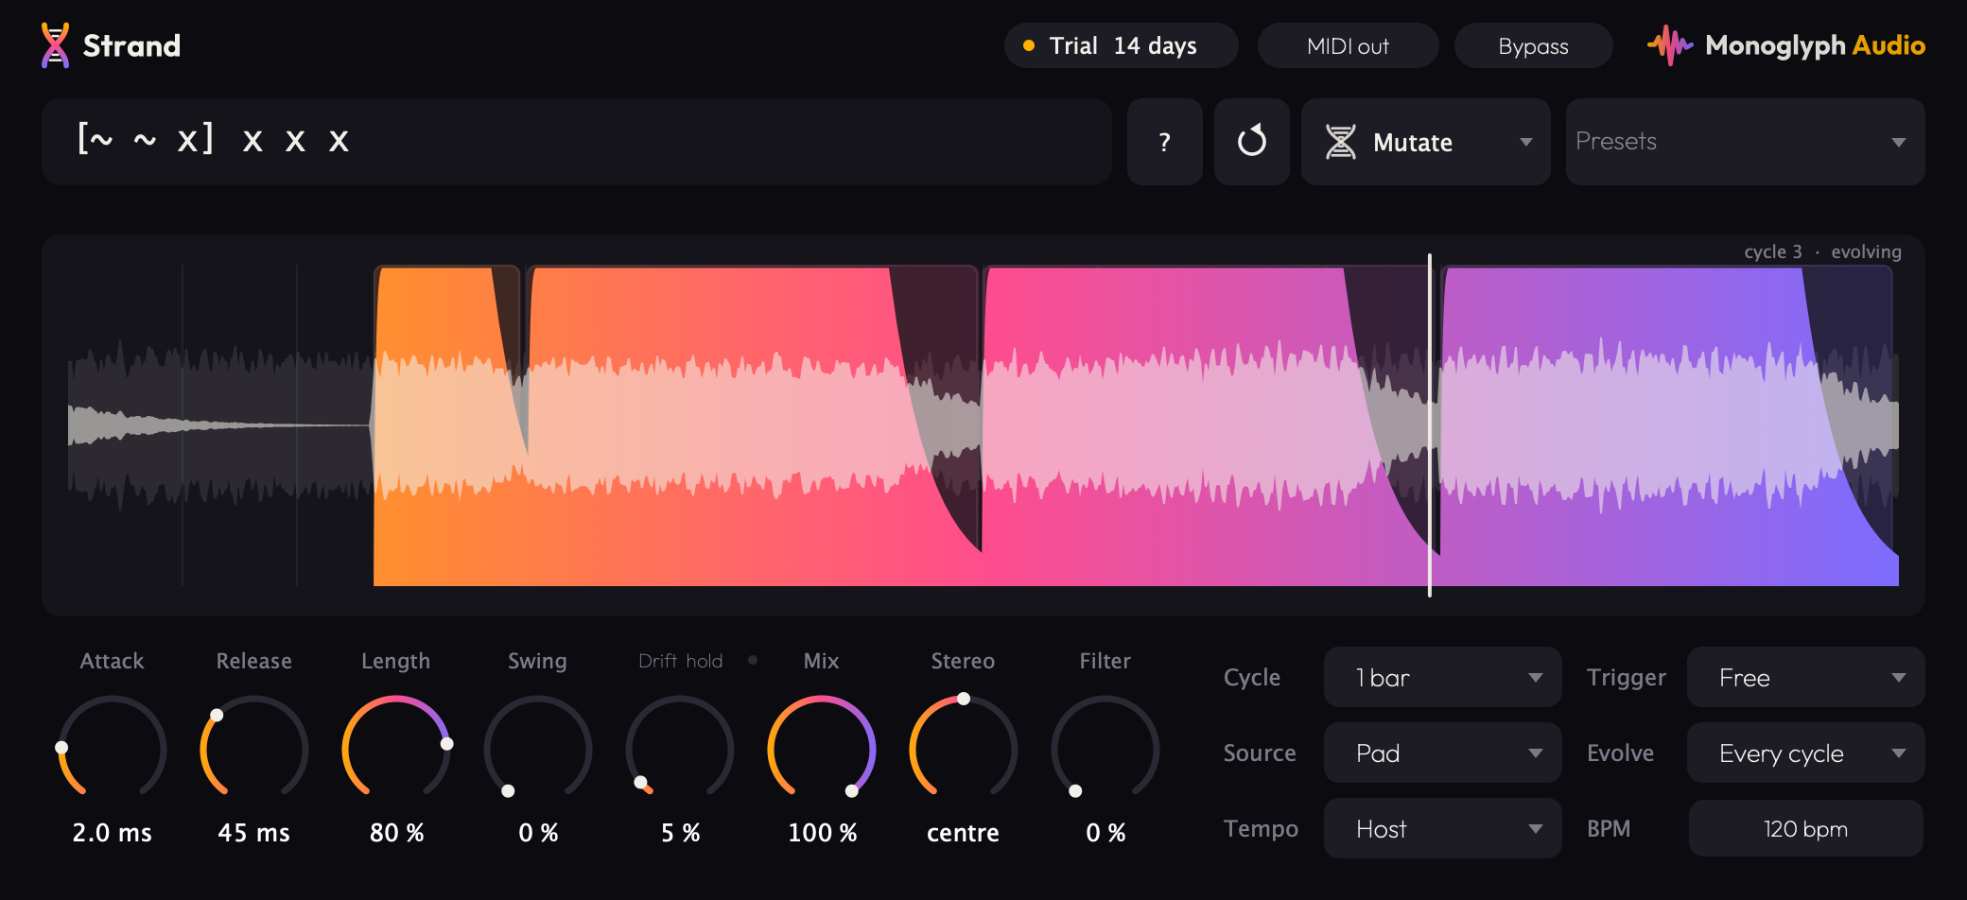Image resolution: width=1967 pixels, height=900 pixels.
Task: Click the Filter value 0 %
Action: click(x=1105, y=833)
